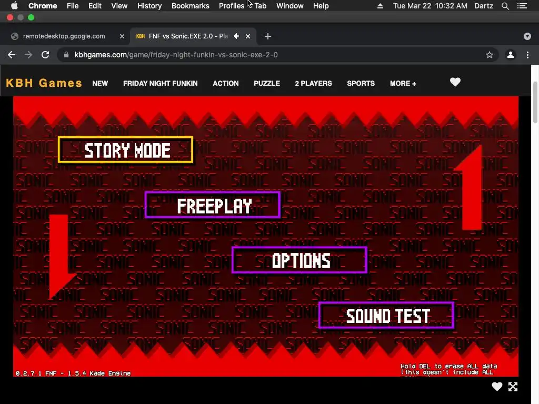Go forward to next page
Viewport: 539px width, 404px height.
coord(28,55)
